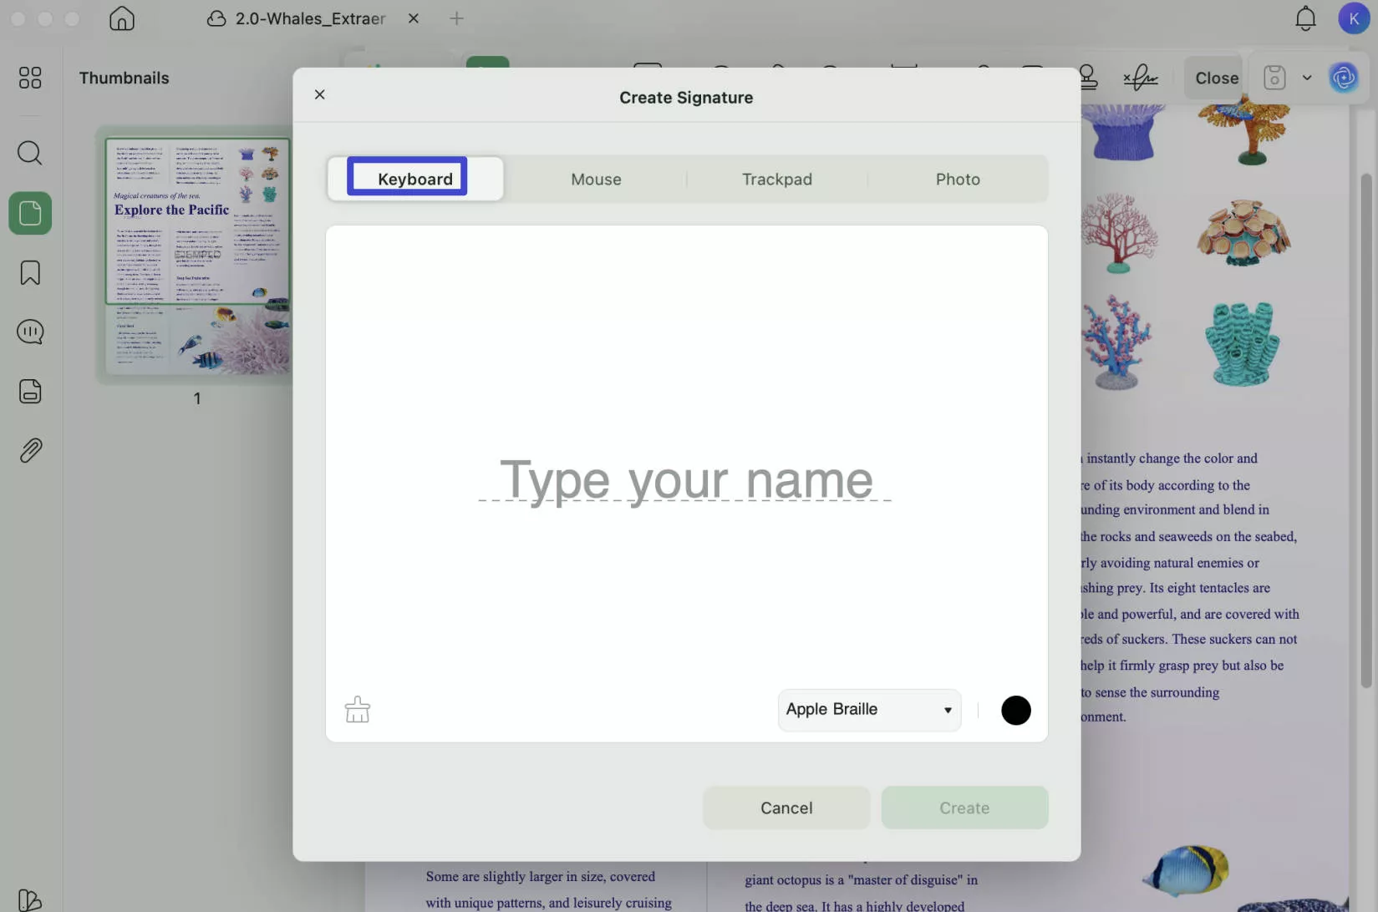The height and width of the screenshot is (912, 1378).
Task: Switch to the Photo signature tab
Action: point(958,179)
